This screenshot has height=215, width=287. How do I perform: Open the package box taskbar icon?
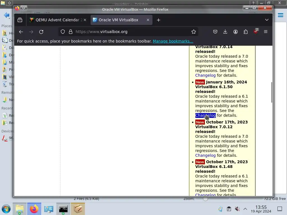click(x=78, y=209)
